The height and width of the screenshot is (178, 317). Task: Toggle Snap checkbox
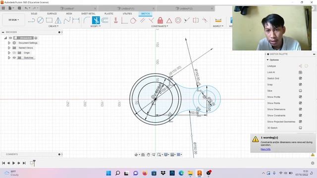[301, 85]
